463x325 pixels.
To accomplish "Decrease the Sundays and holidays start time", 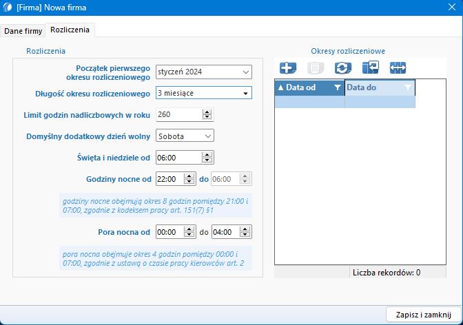I will [x=207, y=160].
